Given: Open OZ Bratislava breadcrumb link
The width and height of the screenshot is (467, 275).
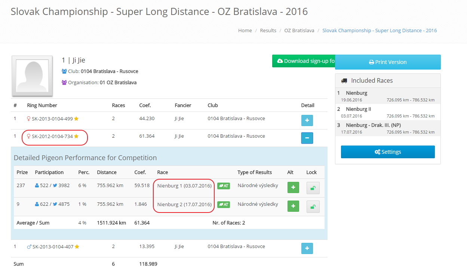Looking at the screenshot, I should point(299,31).
